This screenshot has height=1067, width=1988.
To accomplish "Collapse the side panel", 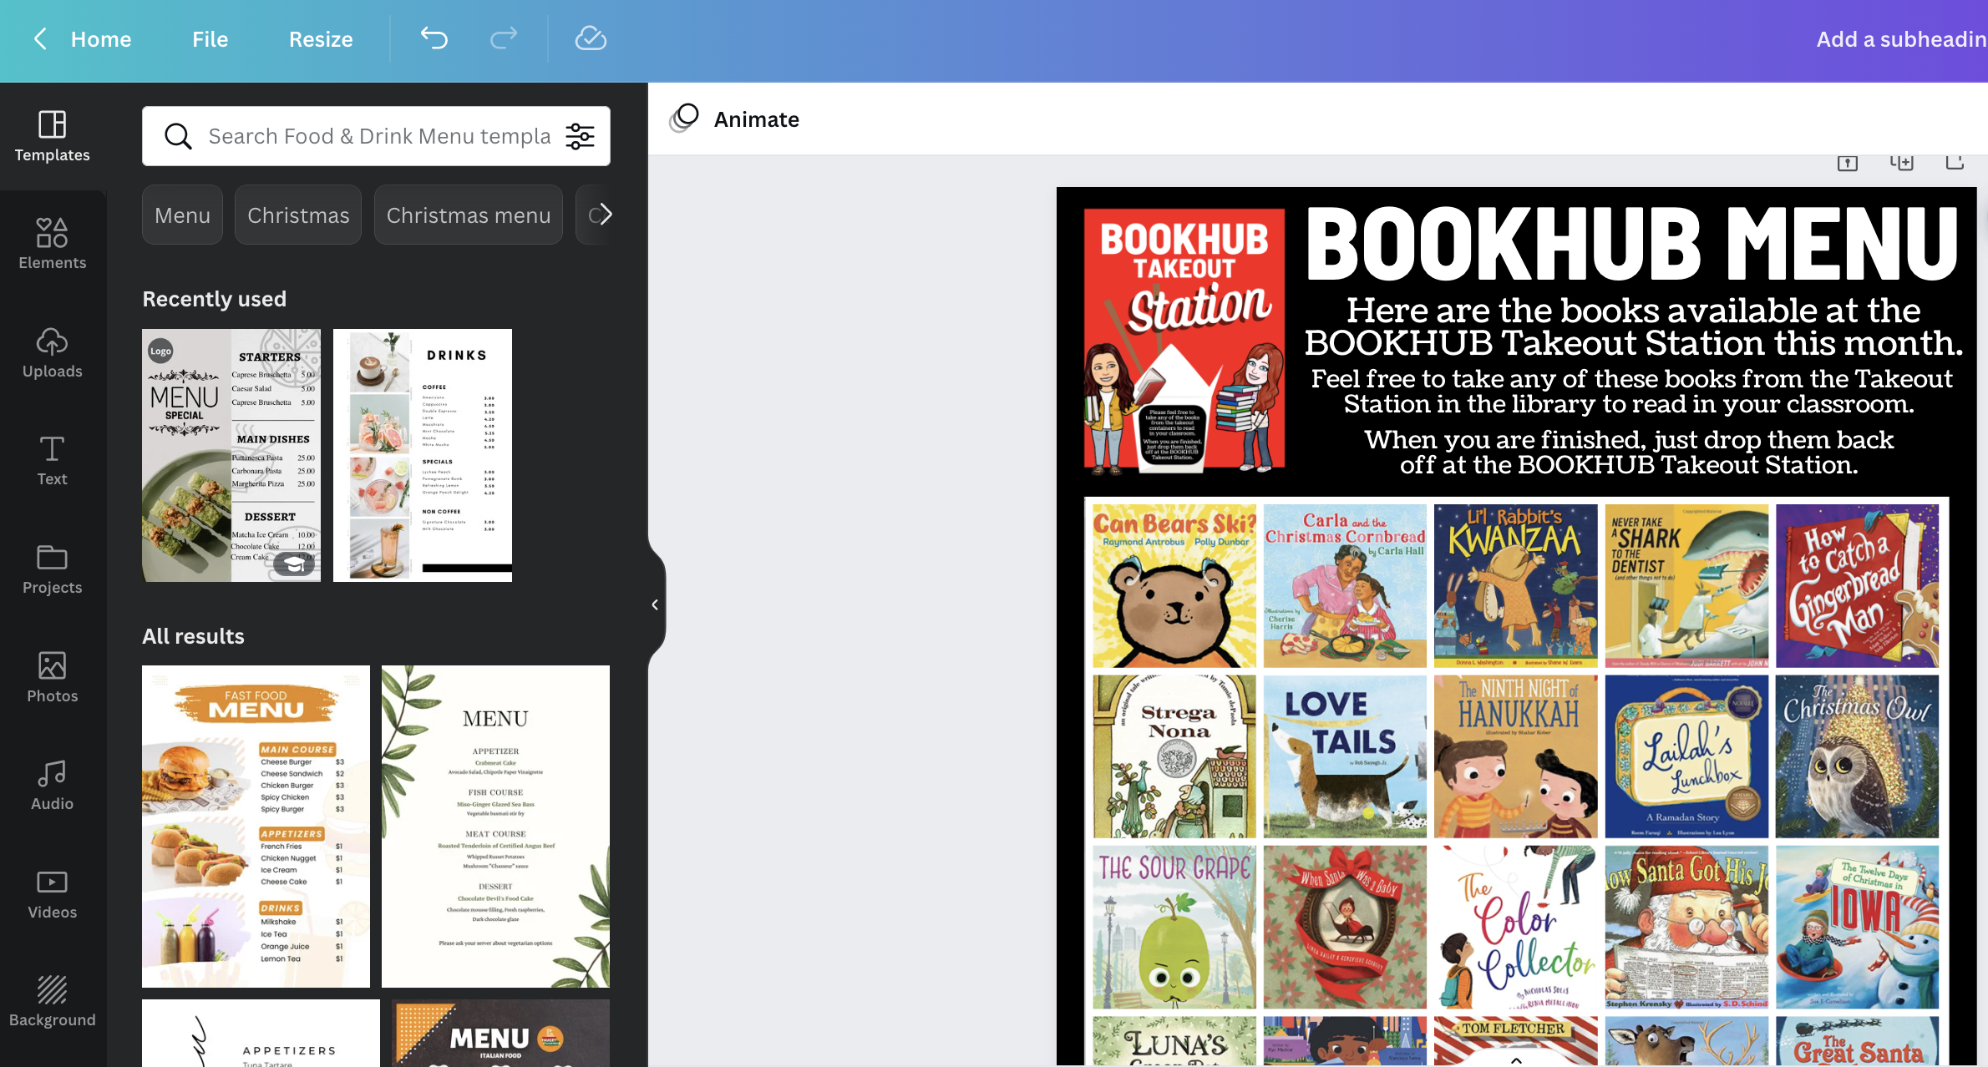I will (x=655, y=604).
